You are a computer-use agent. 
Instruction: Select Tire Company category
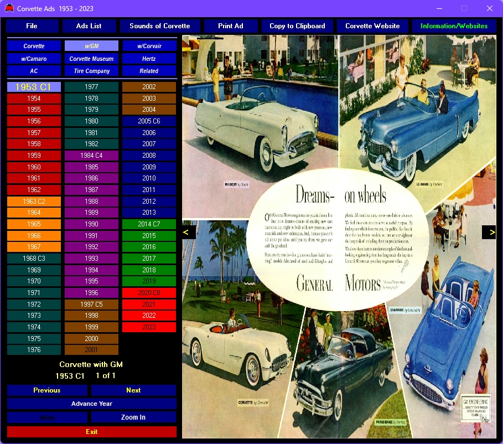click(91, 71)
